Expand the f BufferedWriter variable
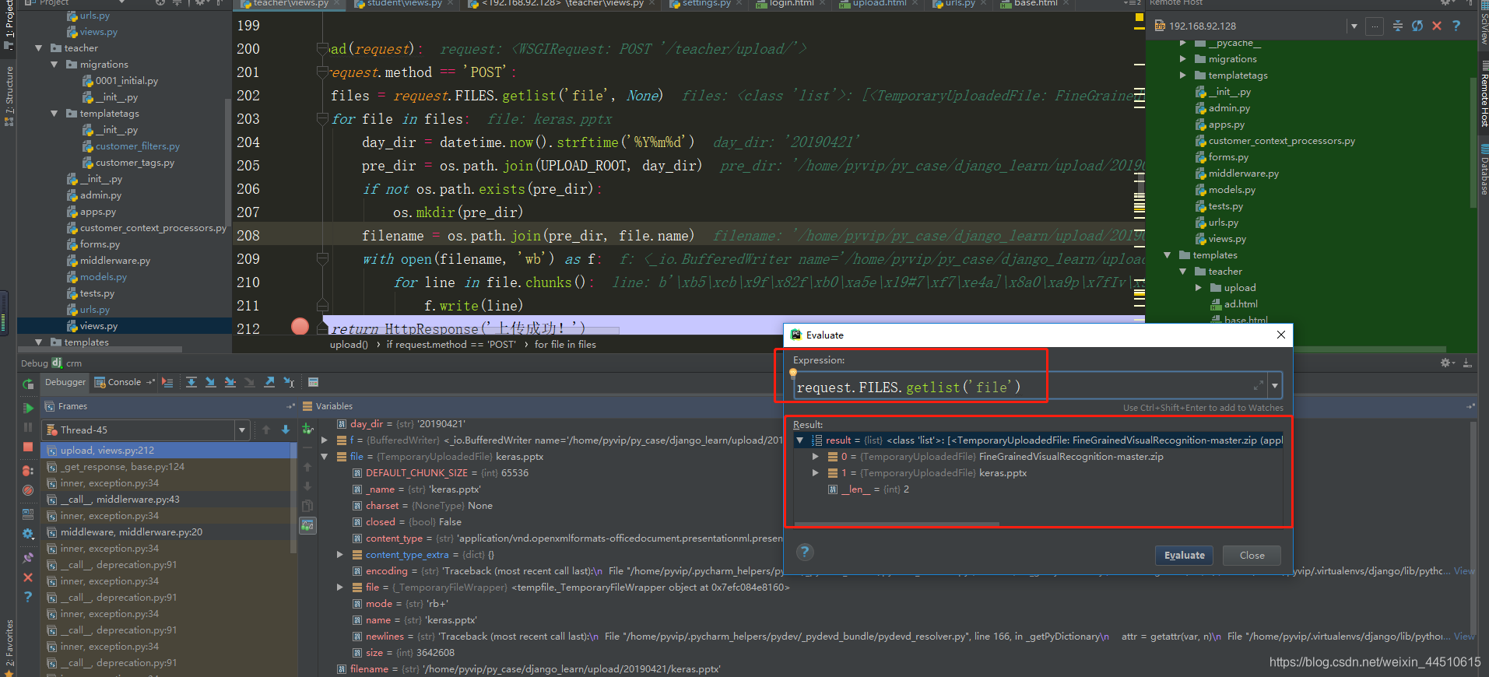The width and height of the screenshot is (1489, 677). point(325,440)
